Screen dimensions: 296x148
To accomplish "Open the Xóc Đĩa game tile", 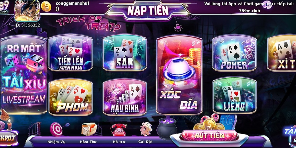I will click(x=179, y=75).
